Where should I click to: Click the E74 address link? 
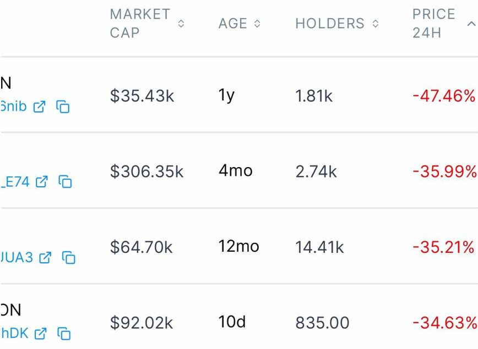15,181
